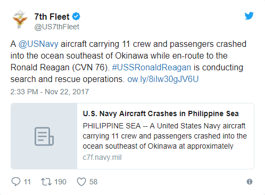The height and width of the screenshot is (195, 265).
Task: Retweet using the retweet arrows icon
Action: pyautogui.click(x=46, y=182)
